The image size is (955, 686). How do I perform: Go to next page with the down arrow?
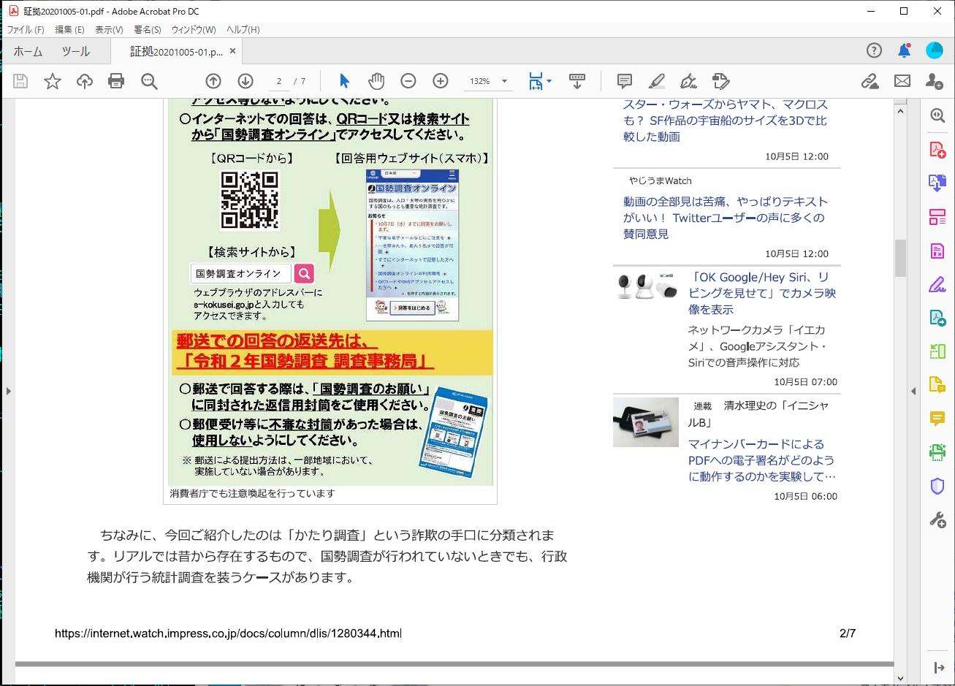tap(246, 81)
